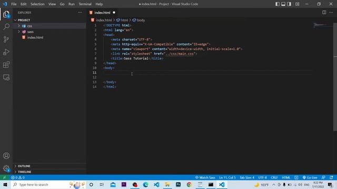
Task: Select the index.html editor tab
Action: point(103,13)
